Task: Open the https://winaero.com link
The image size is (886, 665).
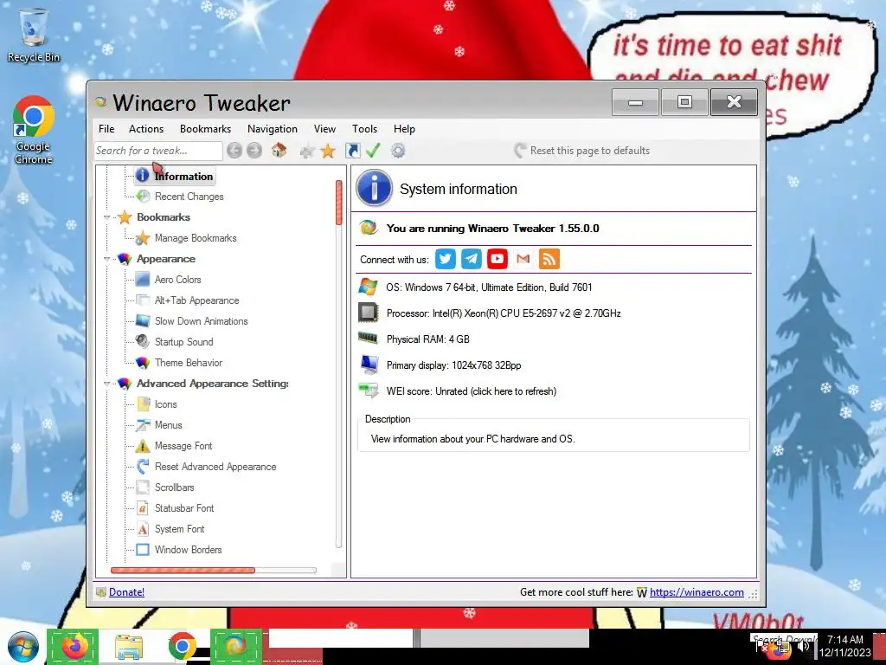Action: (x=697, y=592)
